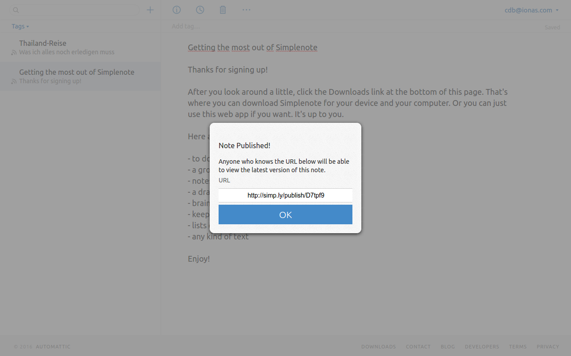Viewport: 571px width, 356px height.
Task: Click the search magnifier icon
Action: (16, 10)
